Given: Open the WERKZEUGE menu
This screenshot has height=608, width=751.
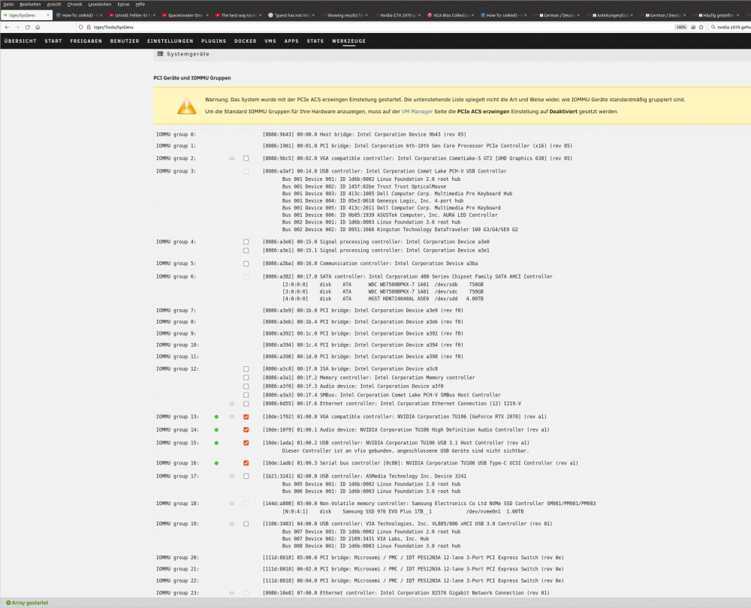Looking at the screenshot, I should pos(348,41).
